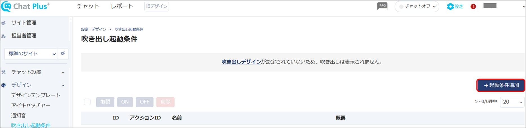Click the デザイン palette icon
Screen dimensions: 526x128
point(3,85)
